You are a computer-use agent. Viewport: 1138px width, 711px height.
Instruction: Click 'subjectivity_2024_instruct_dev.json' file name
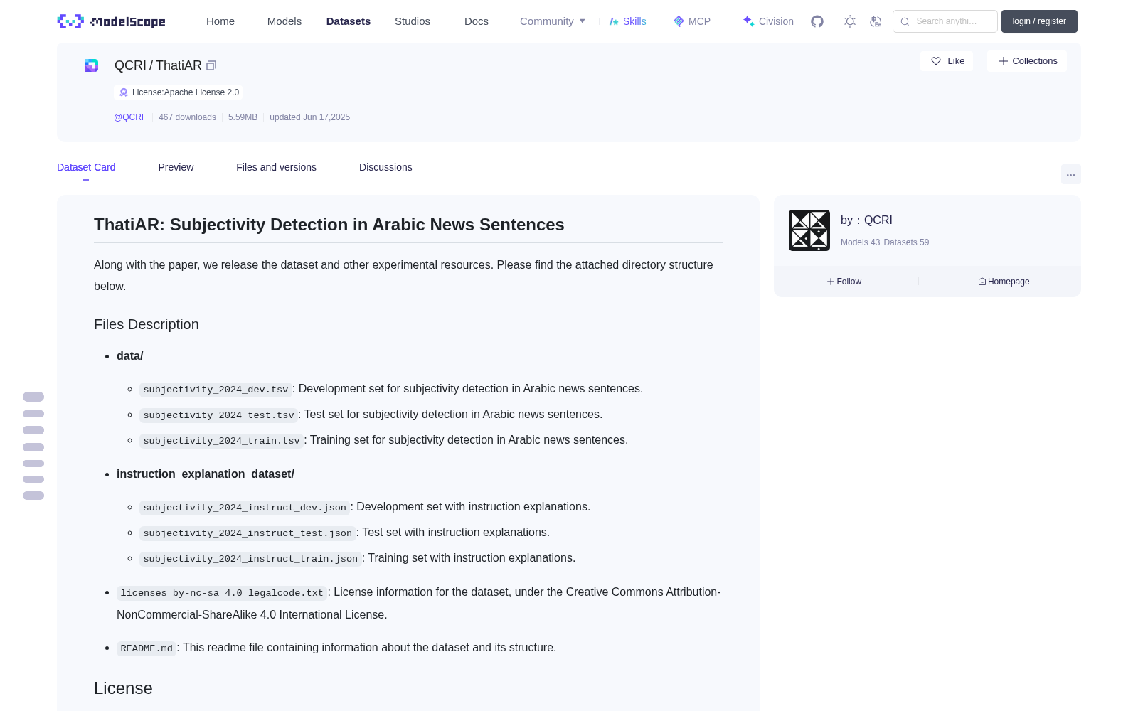tap(245, 508)
